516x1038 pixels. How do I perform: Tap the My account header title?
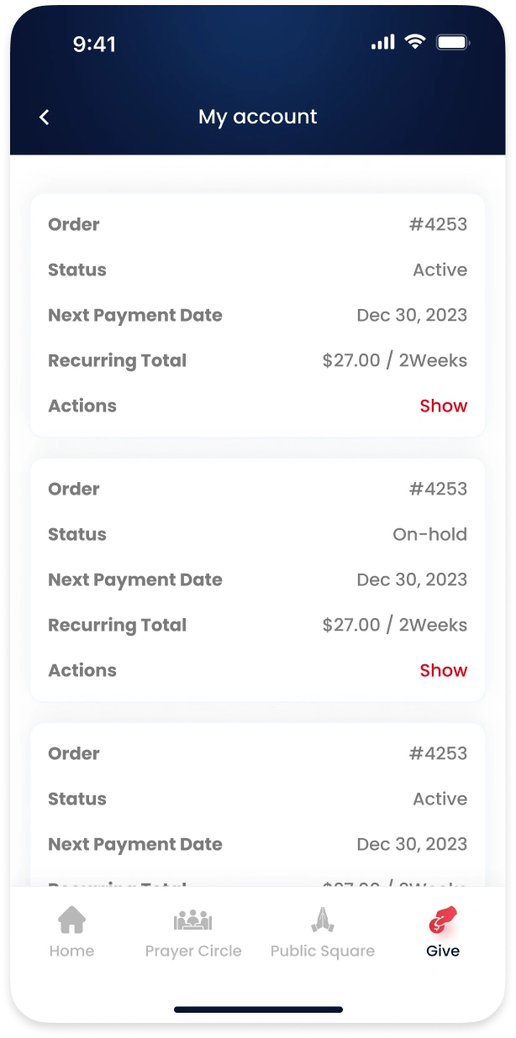258,117
